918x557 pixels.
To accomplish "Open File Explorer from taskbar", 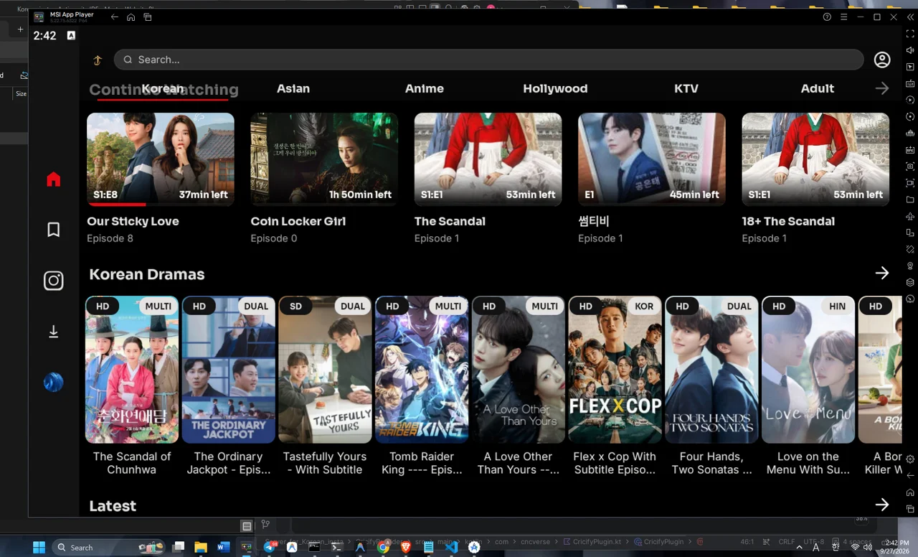I will click(201, 547).
